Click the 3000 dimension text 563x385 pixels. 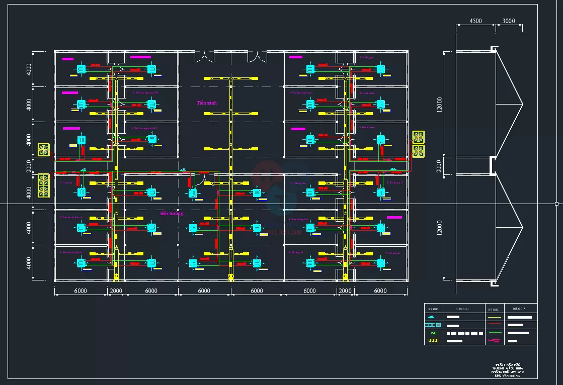(x=508, y=21)
